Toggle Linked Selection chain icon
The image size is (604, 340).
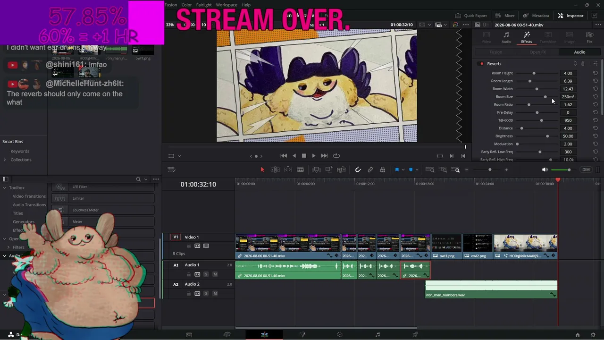pos(370,170)
